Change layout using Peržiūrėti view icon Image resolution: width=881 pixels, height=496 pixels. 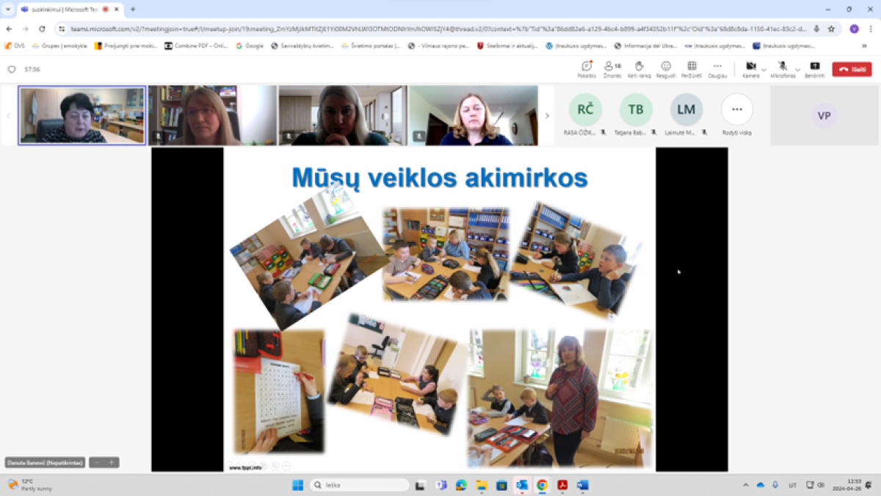click(x=692, y=69)
